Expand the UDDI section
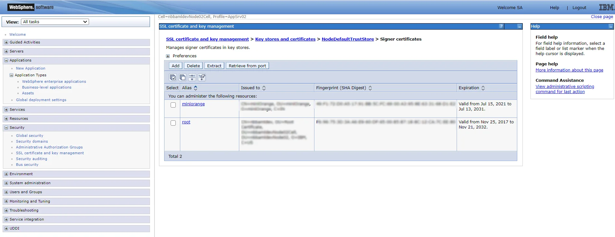The width and height of the screenshot is (615, 237). (6, 228)
